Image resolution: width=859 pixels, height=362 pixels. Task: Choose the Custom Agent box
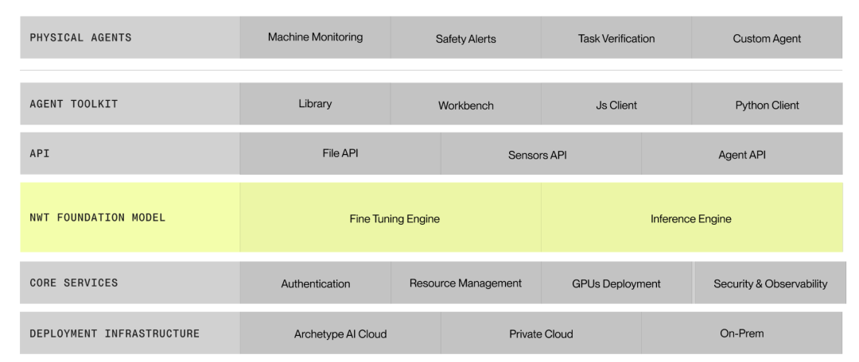[767, 37]
